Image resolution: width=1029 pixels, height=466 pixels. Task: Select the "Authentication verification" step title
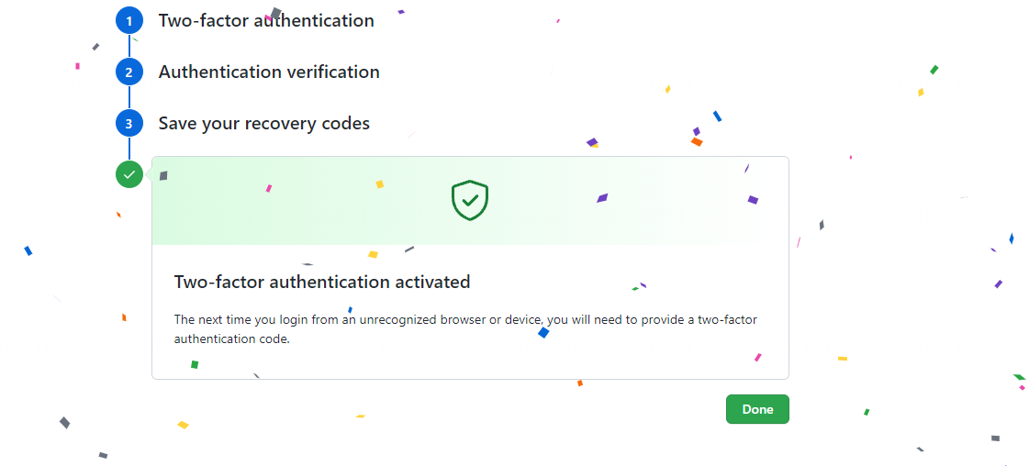tap(269, 72)
